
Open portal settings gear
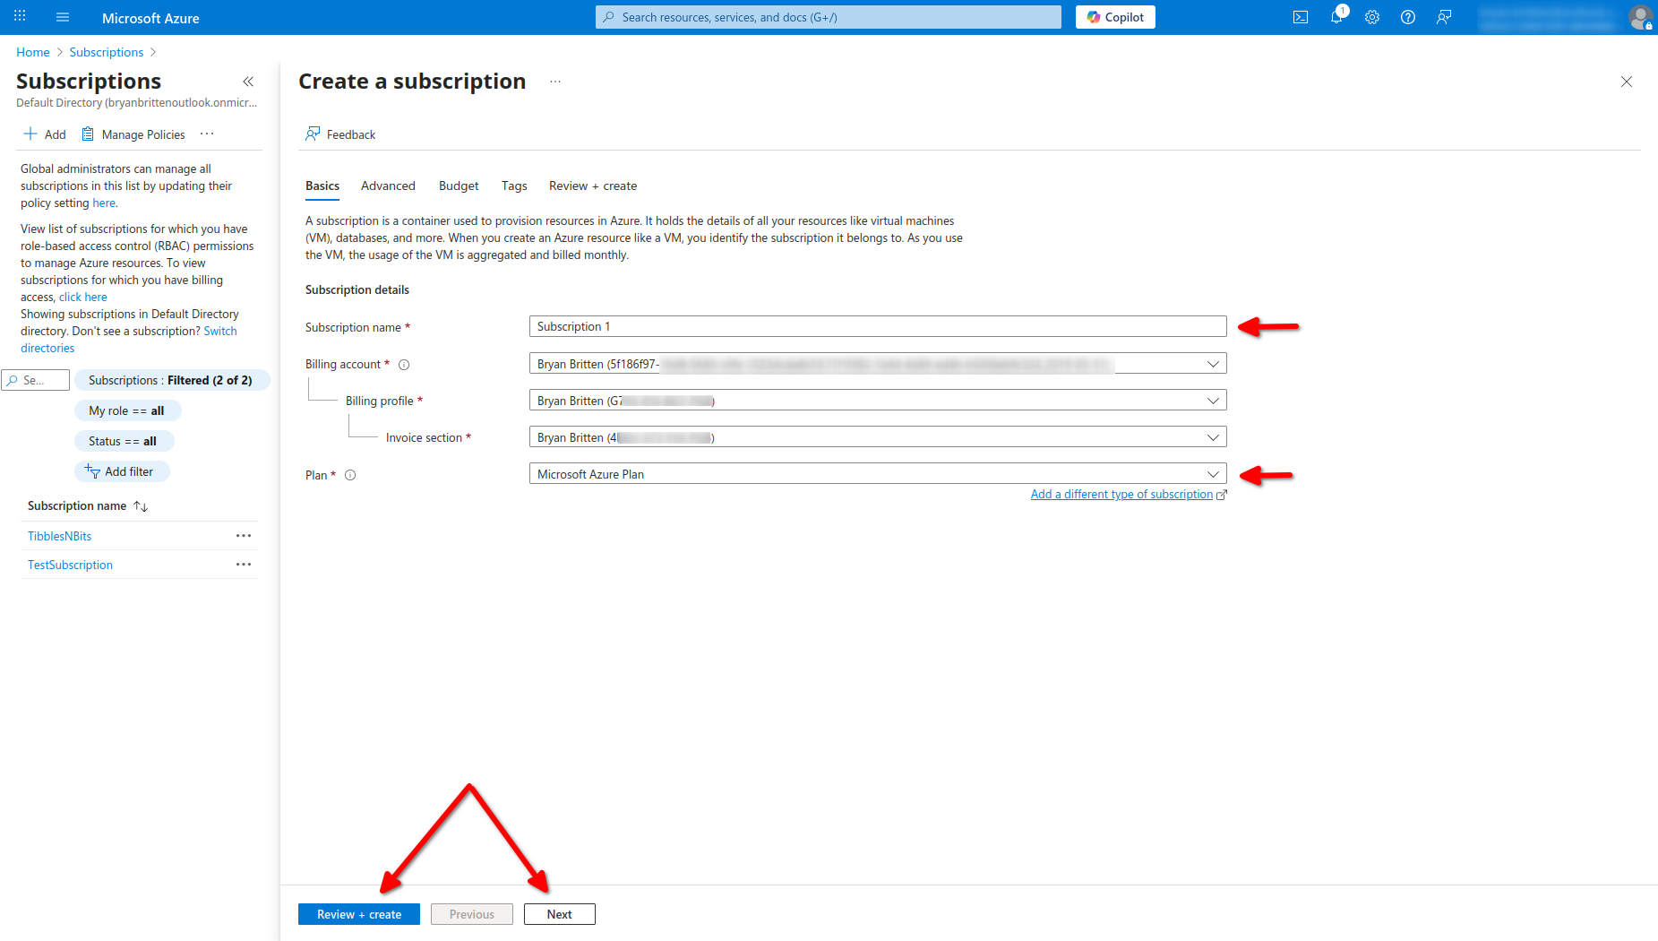click(x=1372, y=17)
